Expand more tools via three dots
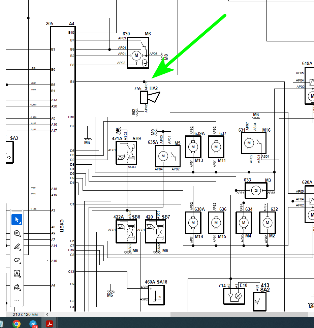 pos(17,300)
